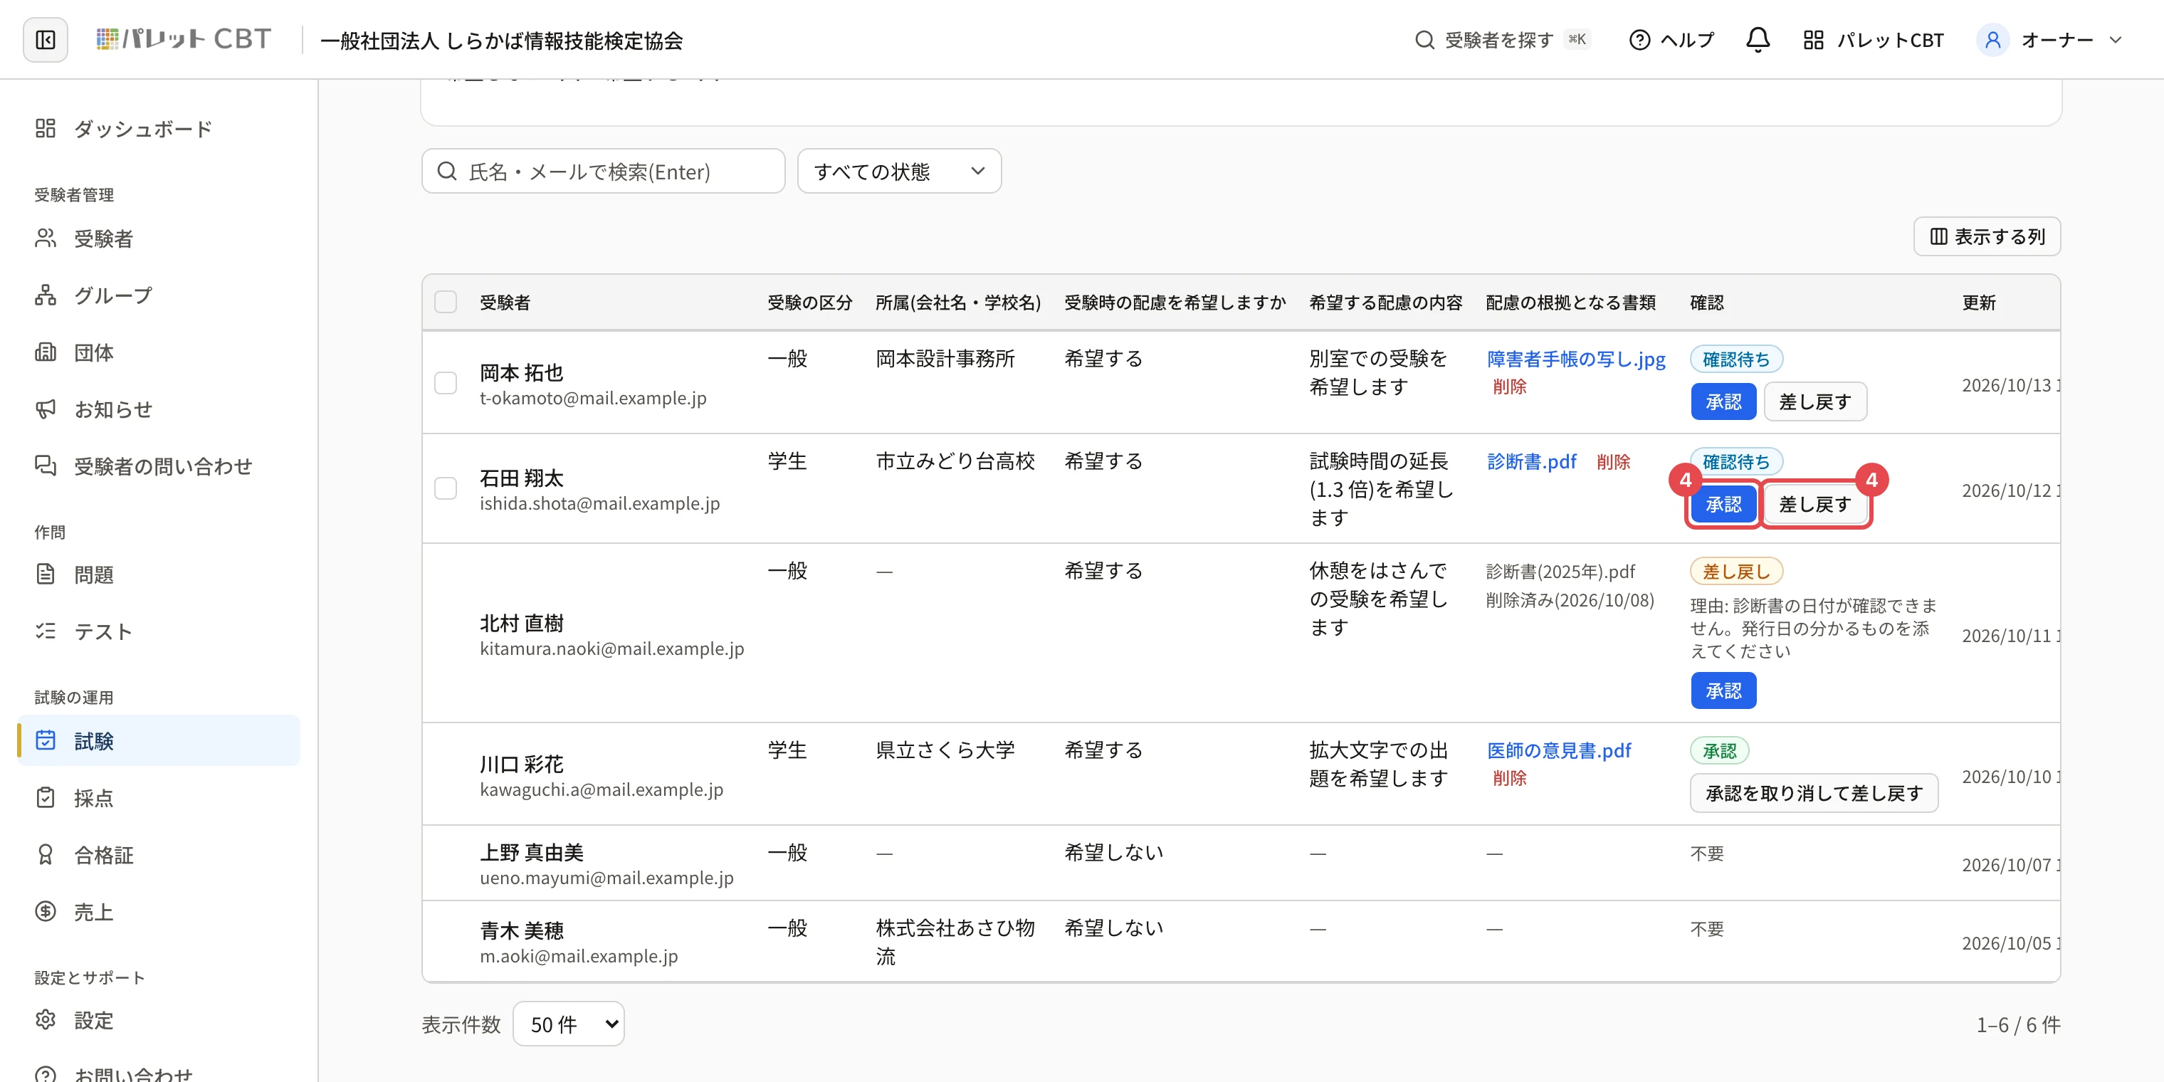This screenshot has height=1082, width=2164.
Task: Open 設定 in the sidebar
Action: coord(159,1020)
